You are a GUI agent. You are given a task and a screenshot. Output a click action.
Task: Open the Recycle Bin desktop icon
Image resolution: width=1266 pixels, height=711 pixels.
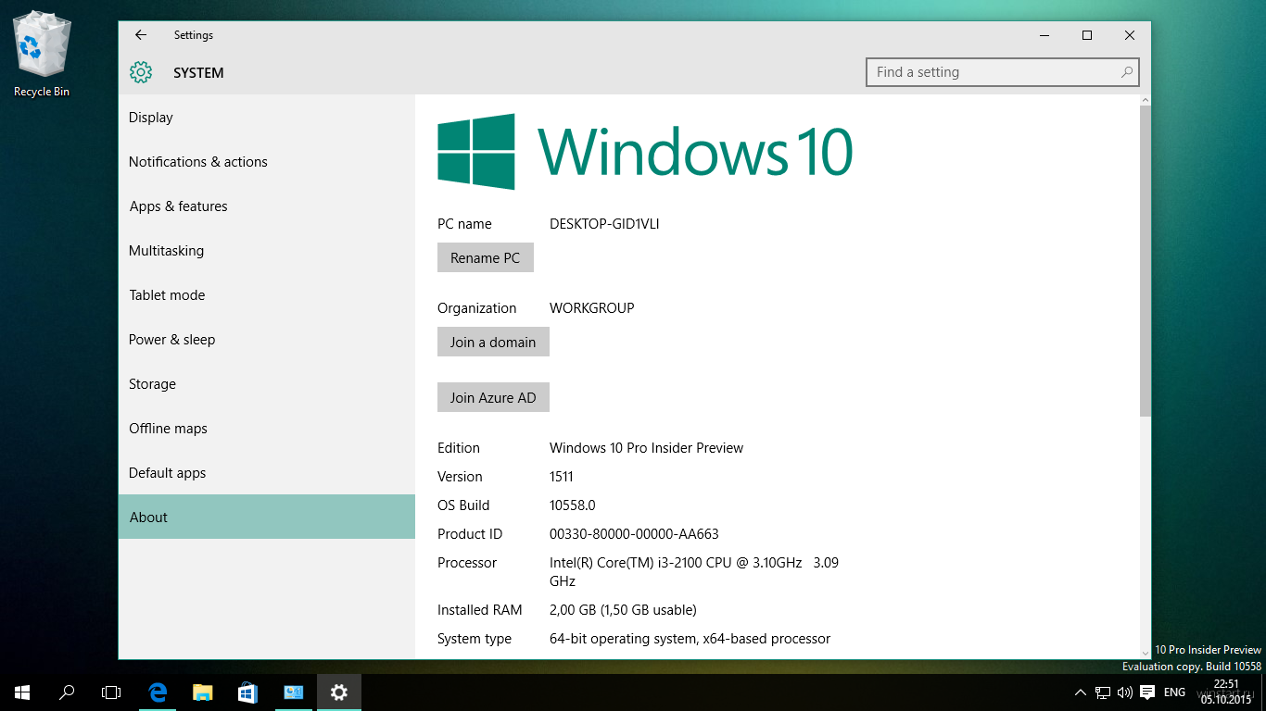pos(42,56)
